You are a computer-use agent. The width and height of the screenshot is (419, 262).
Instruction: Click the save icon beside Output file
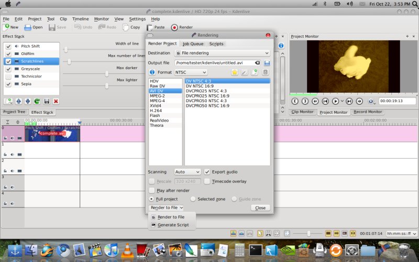[x=267, y=63]
